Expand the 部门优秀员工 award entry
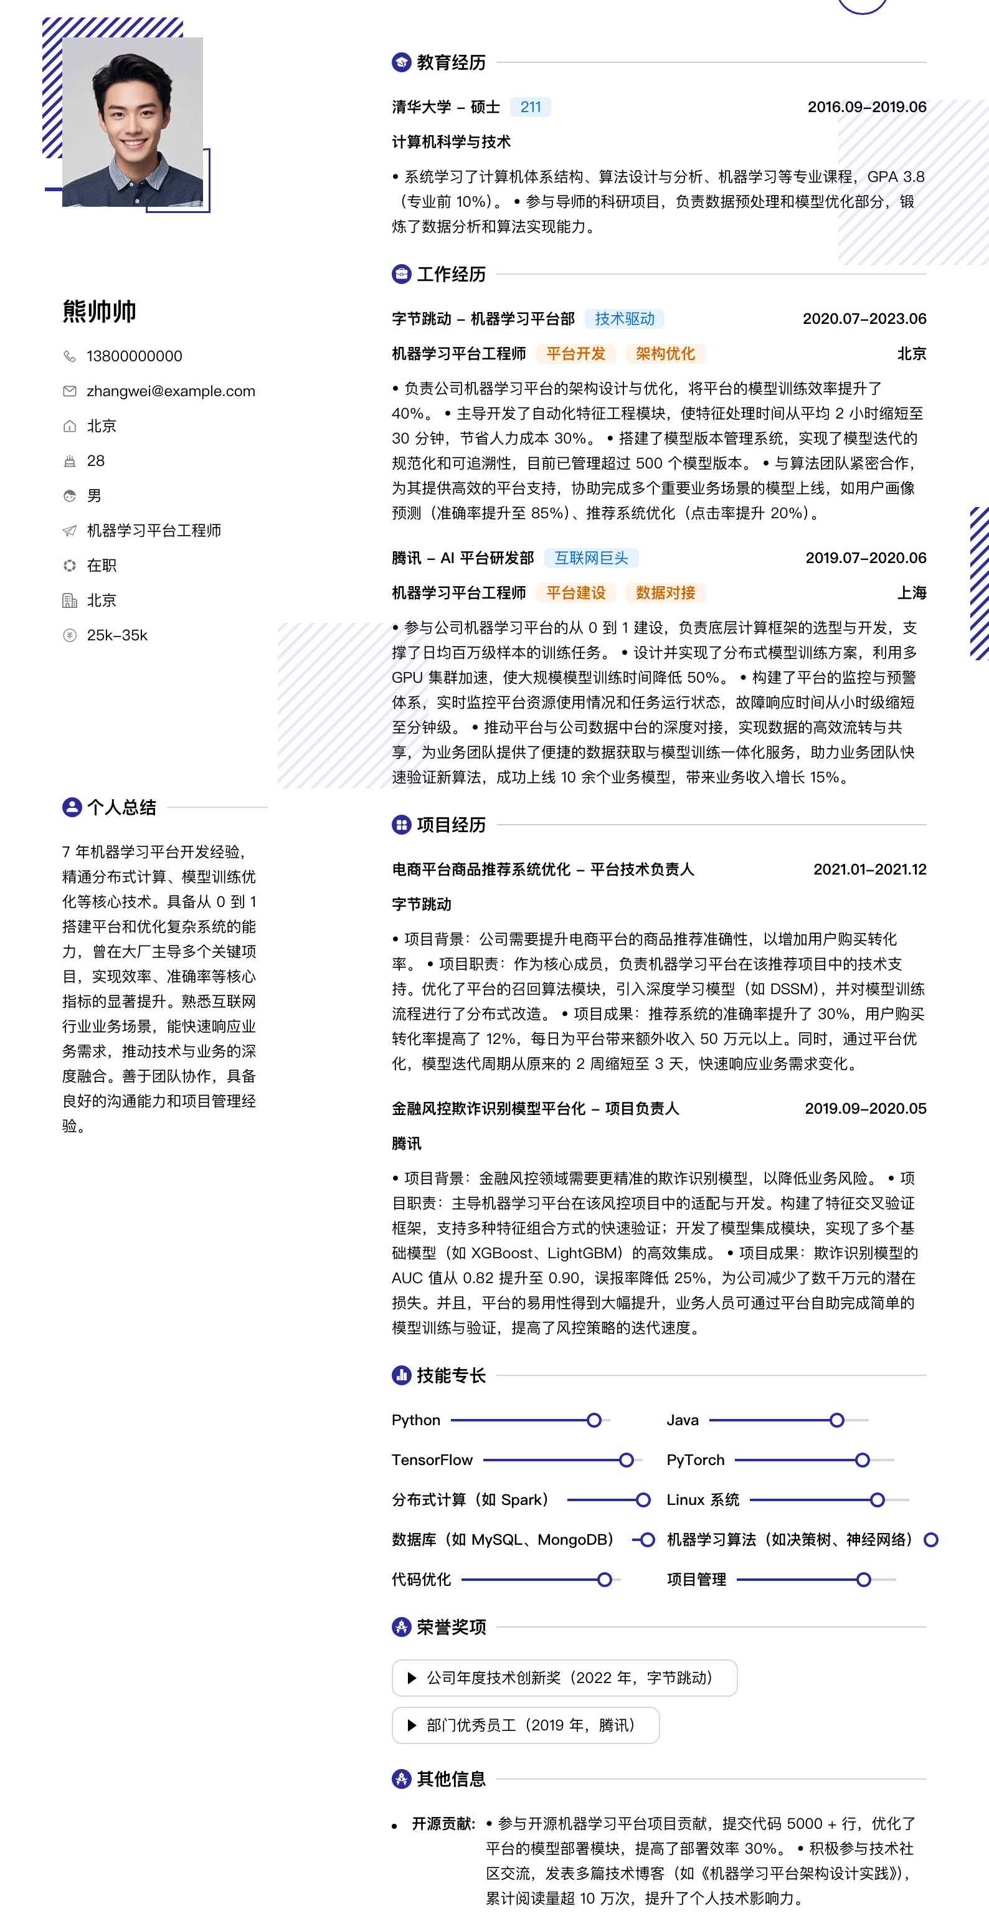This screenshot has width=989, height=1921. (526, 1725)
